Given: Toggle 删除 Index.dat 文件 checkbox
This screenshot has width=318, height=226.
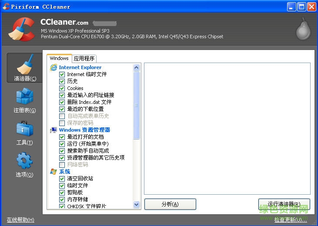Looking at the screenshot, I should [62, 102].
